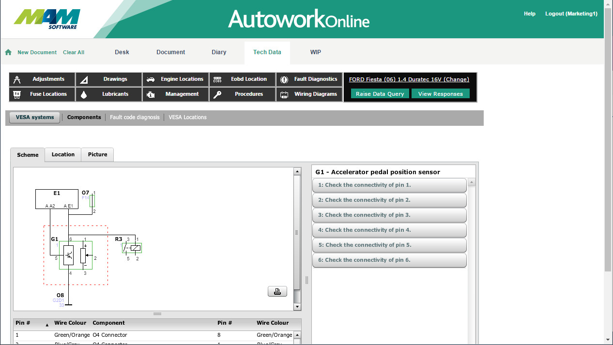
Task: Open Fuse Locations using the fuse icon
Action: (17, 94)
